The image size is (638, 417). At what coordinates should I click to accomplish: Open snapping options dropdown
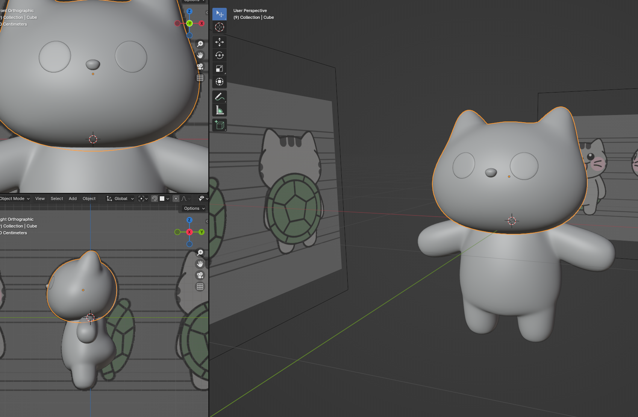(x=165, y=199)
